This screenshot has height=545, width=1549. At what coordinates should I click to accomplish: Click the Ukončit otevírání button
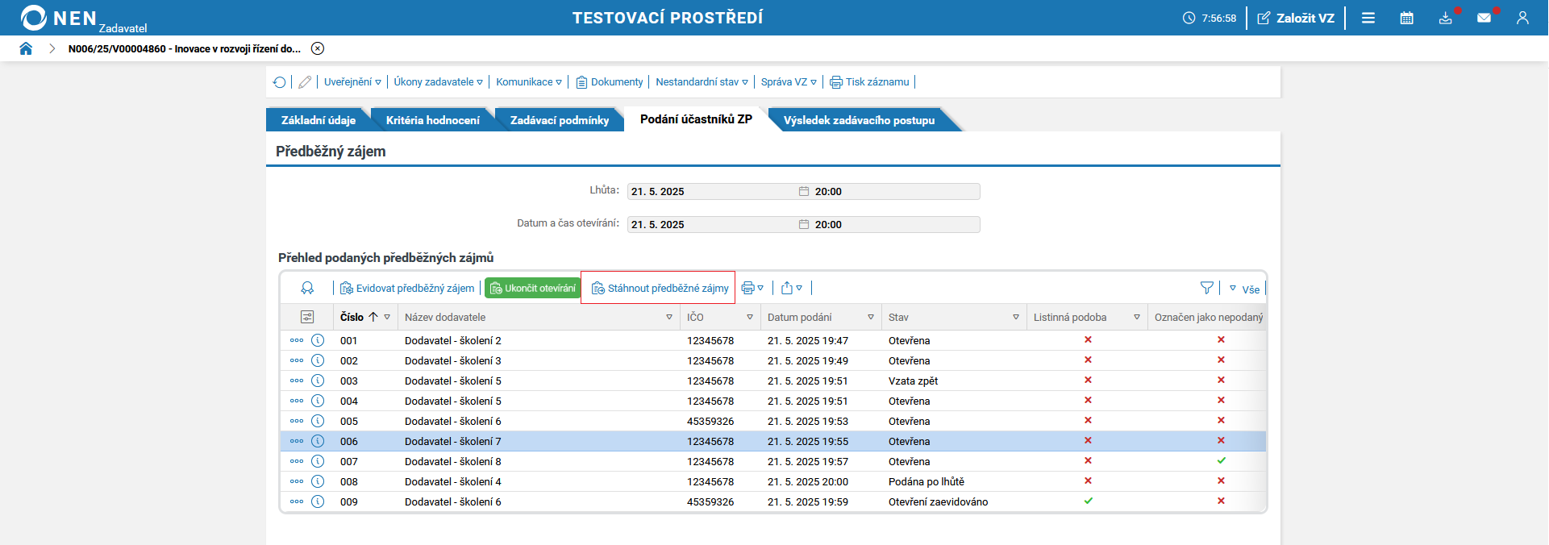tap(532, 288)
